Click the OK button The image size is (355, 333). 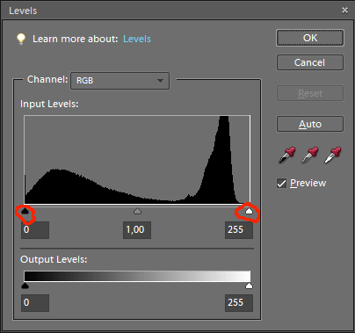pyautogui.click(x=310, y=38)
